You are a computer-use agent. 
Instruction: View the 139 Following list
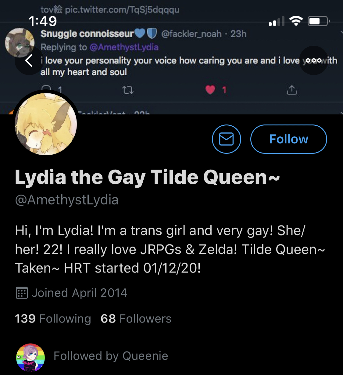tap(53, 319)
